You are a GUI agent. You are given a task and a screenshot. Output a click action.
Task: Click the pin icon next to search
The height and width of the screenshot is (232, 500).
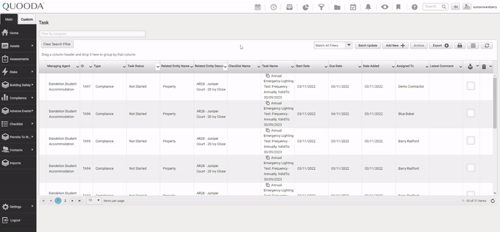[456, 7]
